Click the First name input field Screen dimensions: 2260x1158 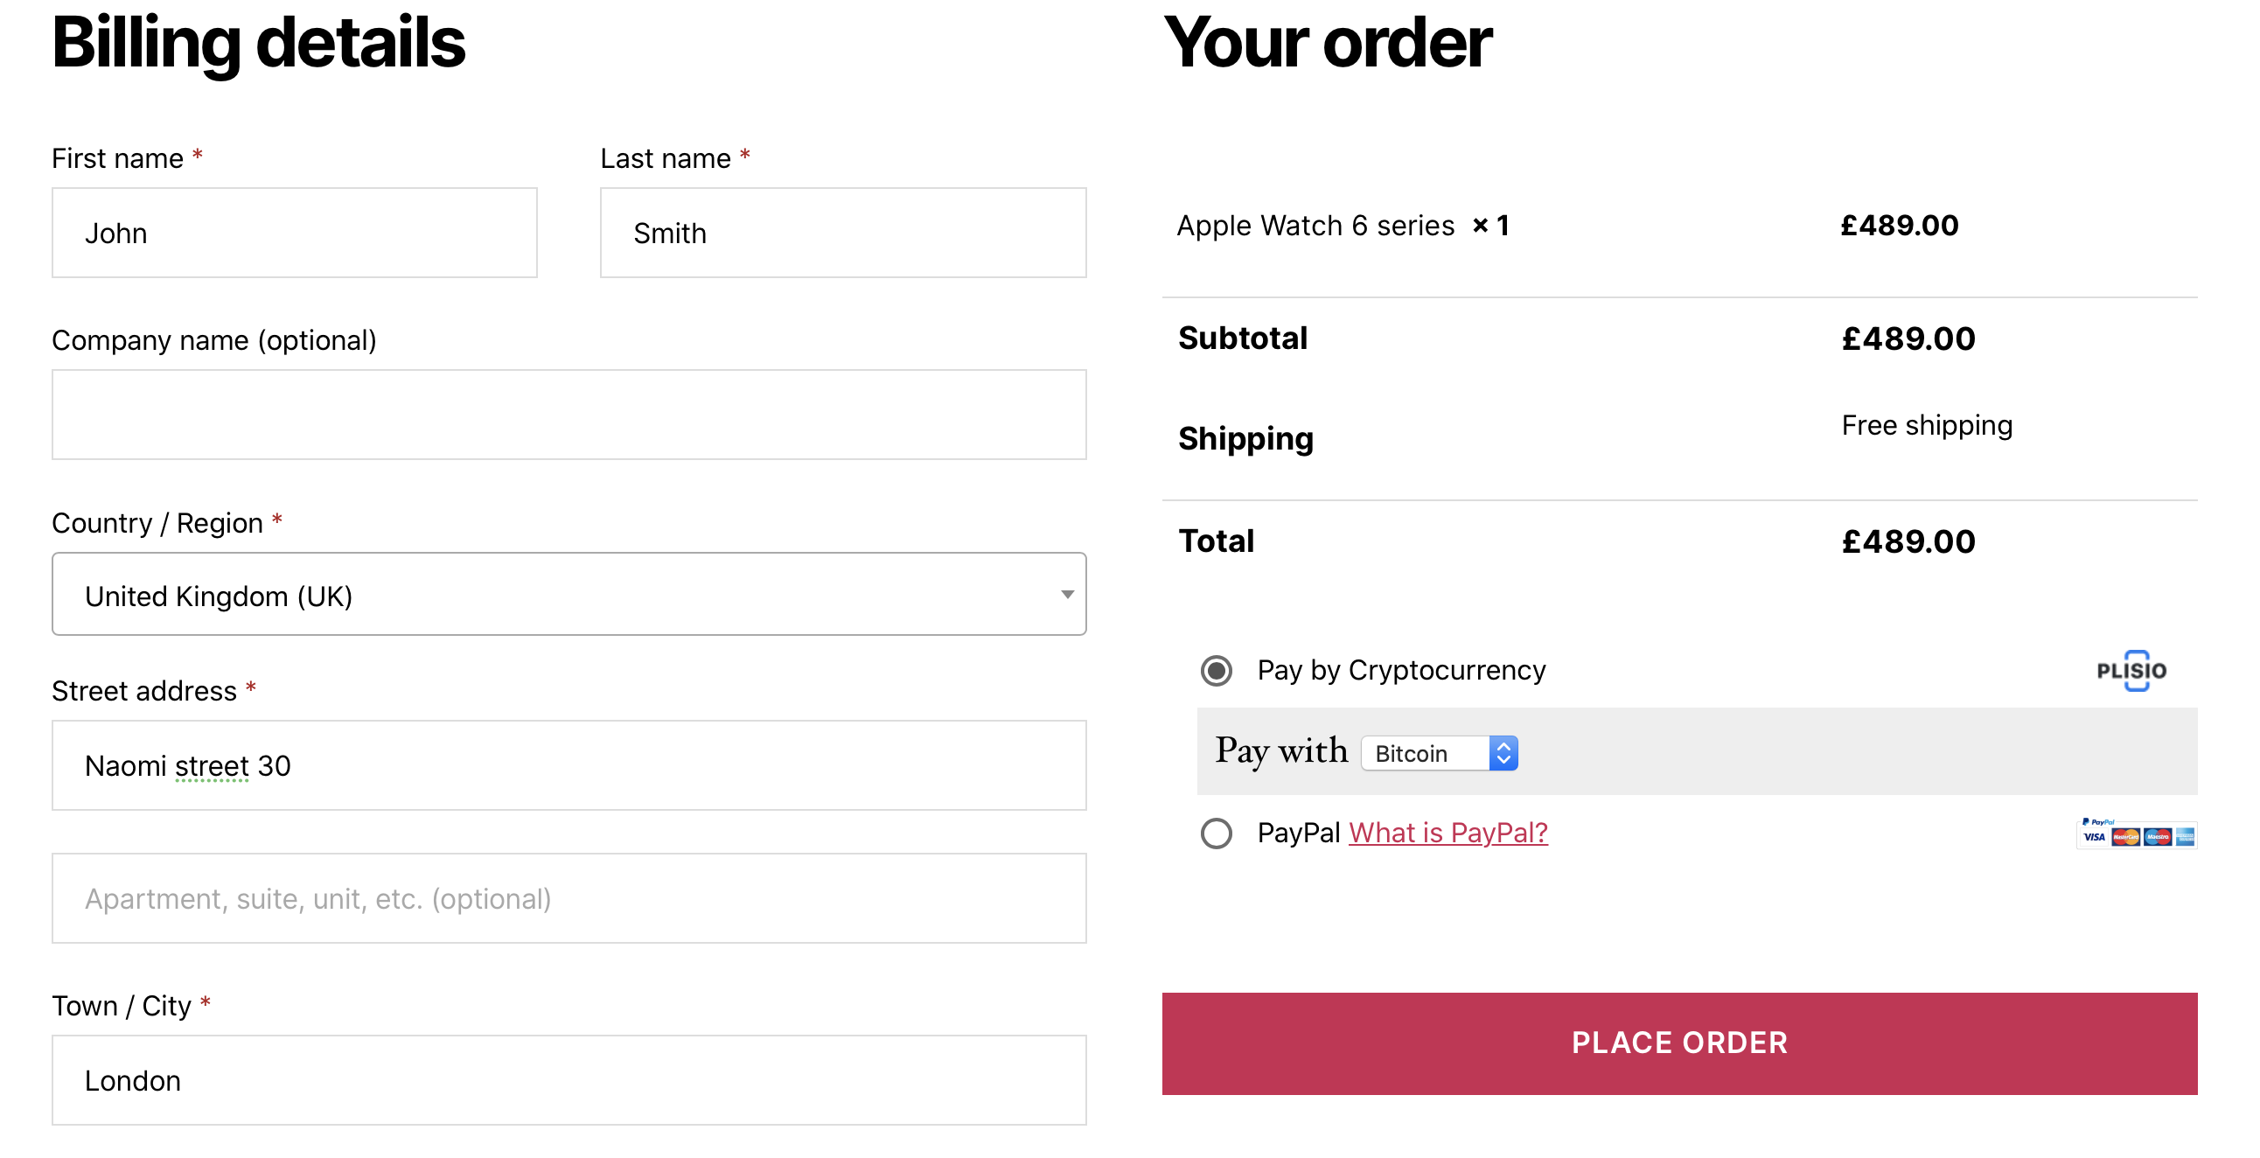click(296, 230)
